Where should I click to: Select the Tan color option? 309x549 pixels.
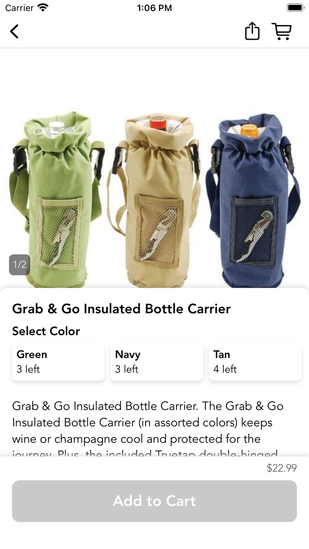click(x=255, y=362)
